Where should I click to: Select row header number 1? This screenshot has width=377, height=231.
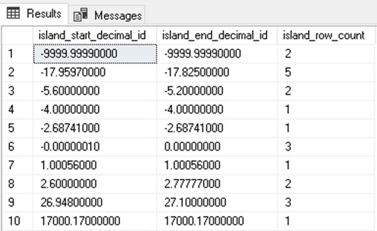tap(18, 54)
